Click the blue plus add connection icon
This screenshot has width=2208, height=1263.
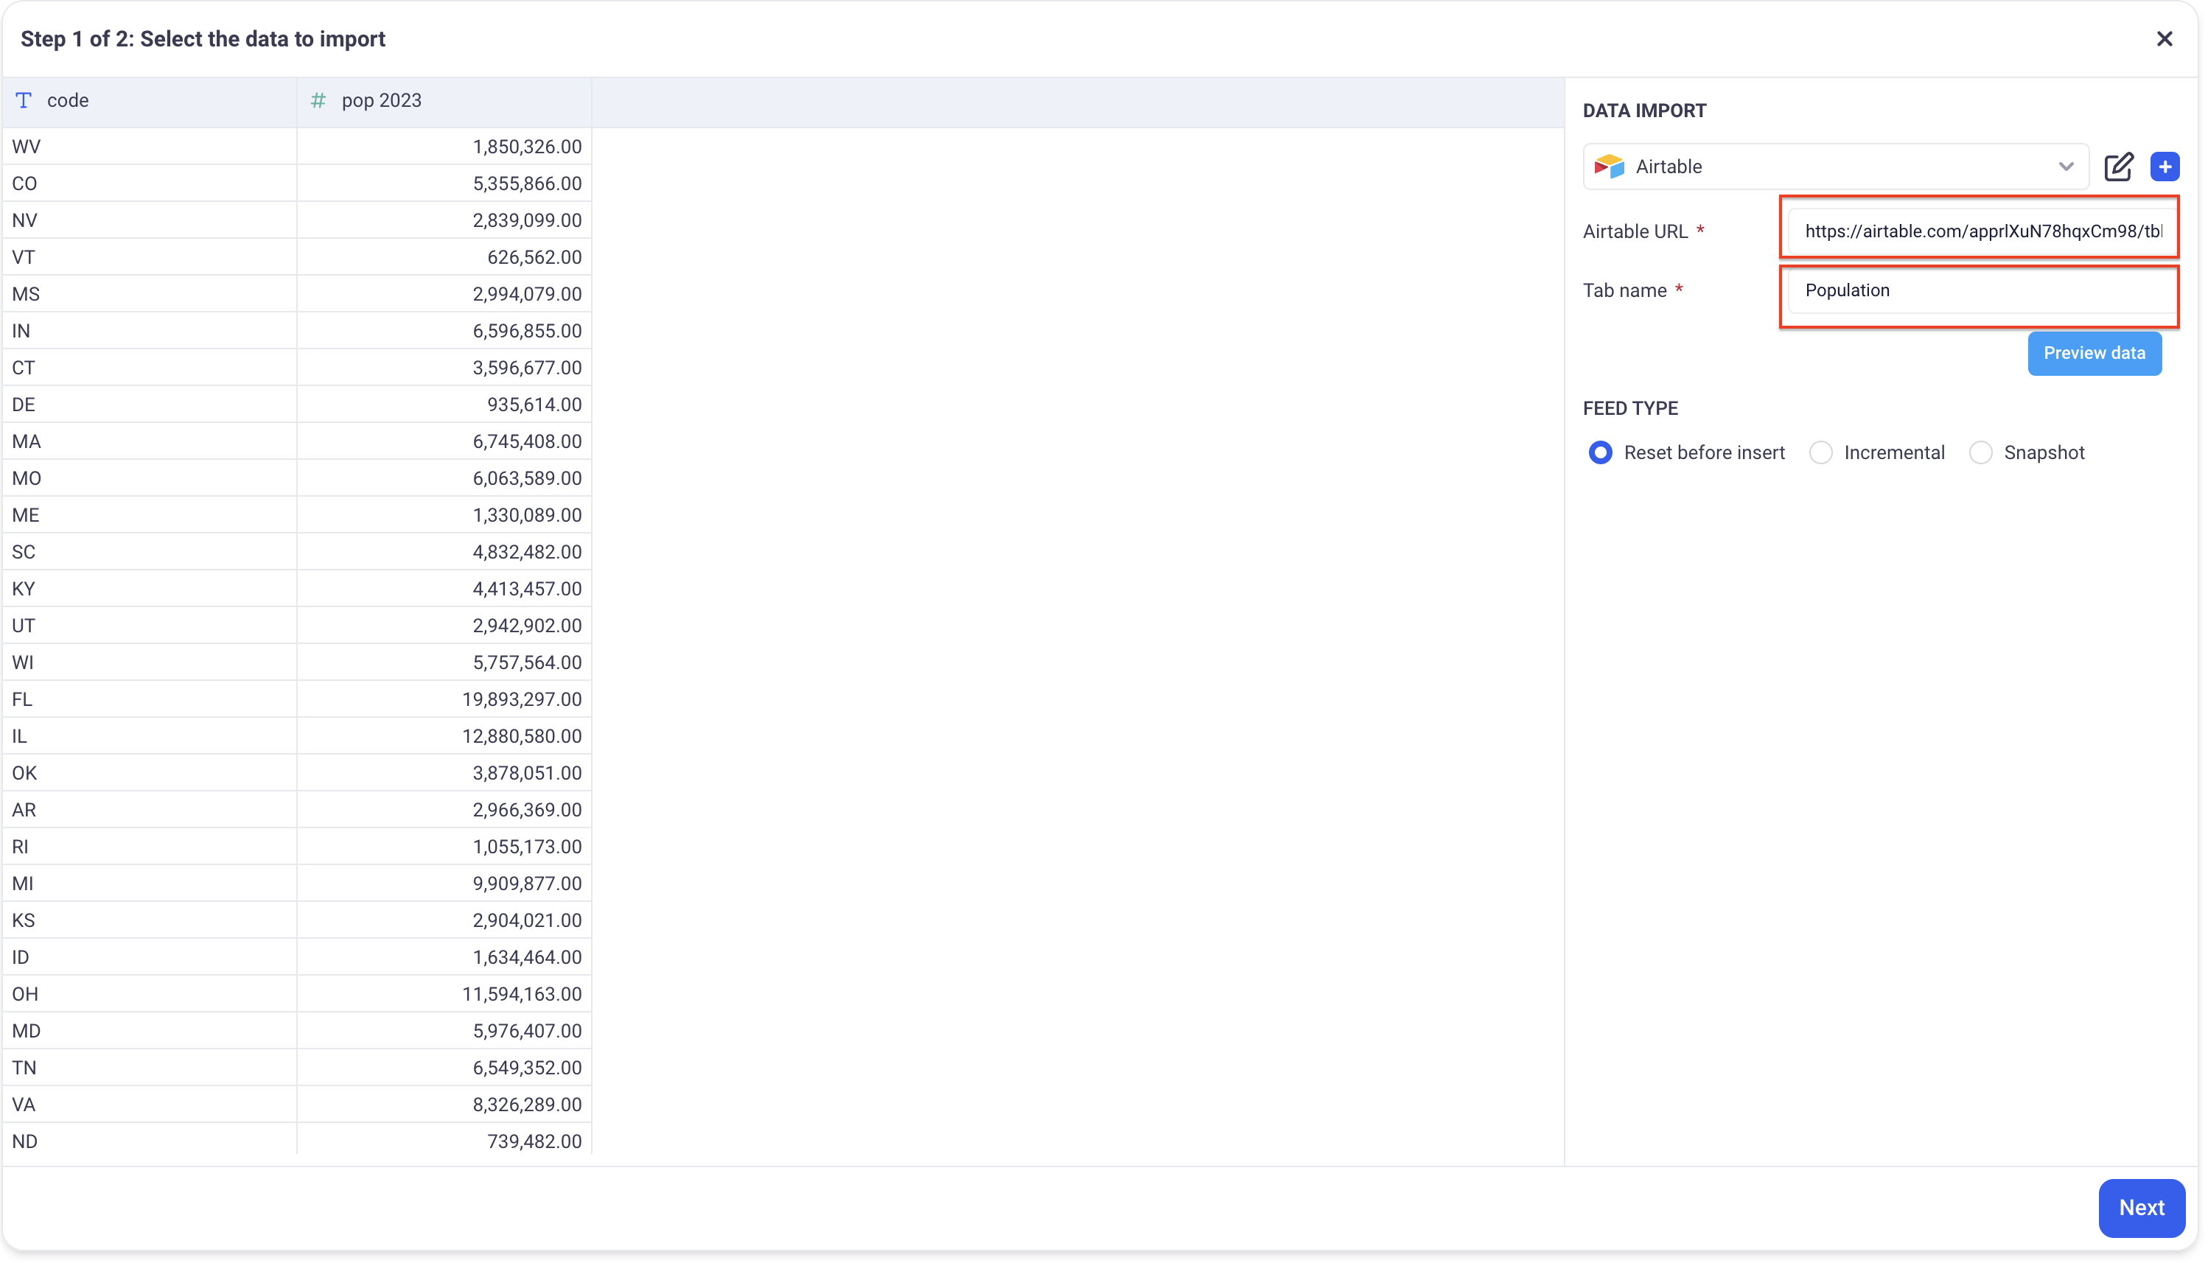(2164, 167)
